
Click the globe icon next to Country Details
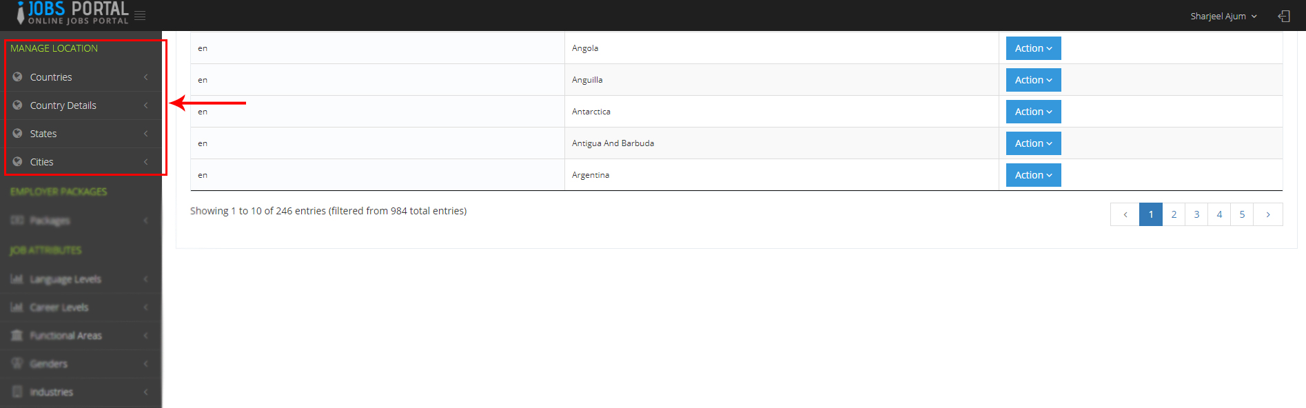(x=18, y=105)
